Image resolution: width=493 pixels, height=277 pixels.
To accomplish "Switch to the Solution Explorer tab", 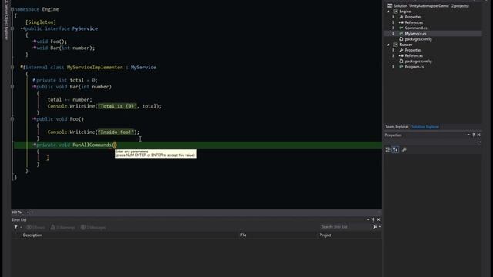I will point(425,127).
